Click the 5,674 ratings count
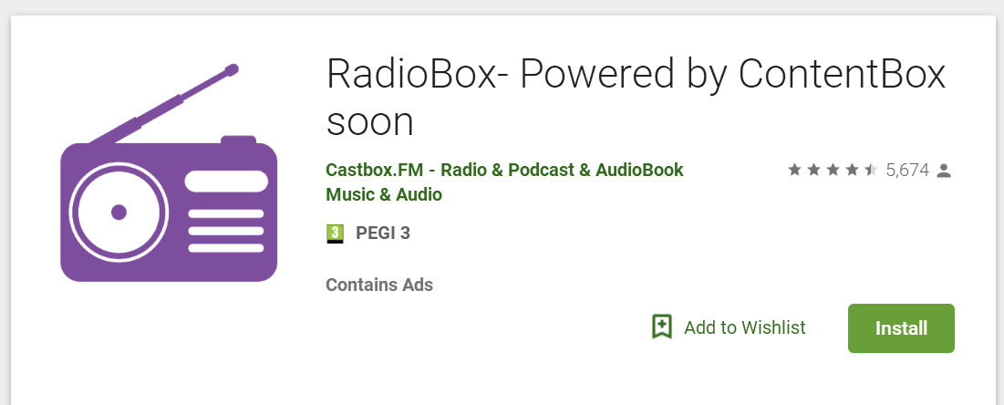The image size is (1004, 405). pos(907,171)
